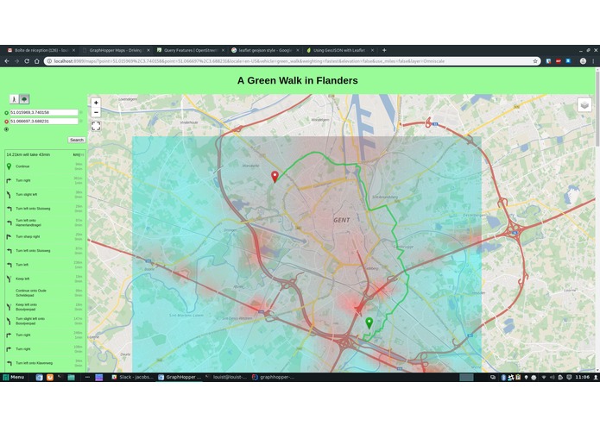Select 'Turn slight left onto Bosvijverpad' instruction

pyautogui.click(x=45, y=321)
